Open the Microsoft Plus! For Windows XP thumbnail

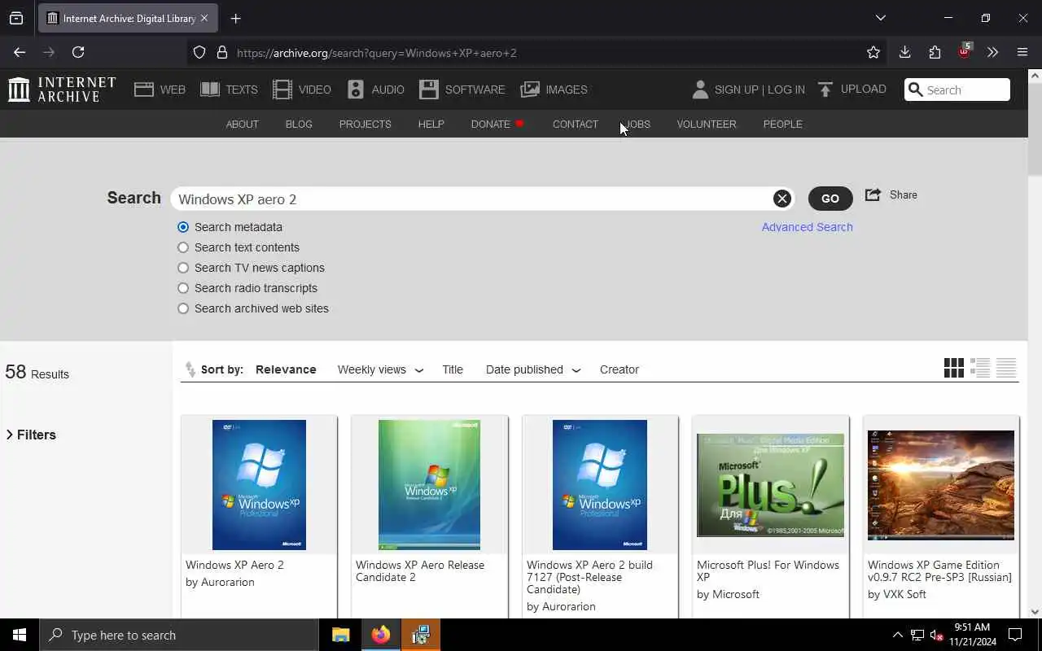770,485
